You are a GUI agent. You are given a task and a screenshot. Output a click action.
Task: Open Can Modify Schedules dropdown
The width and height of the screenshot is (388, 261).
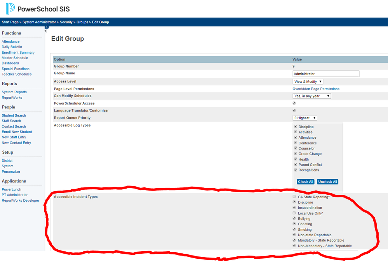[x=312, y=96]
